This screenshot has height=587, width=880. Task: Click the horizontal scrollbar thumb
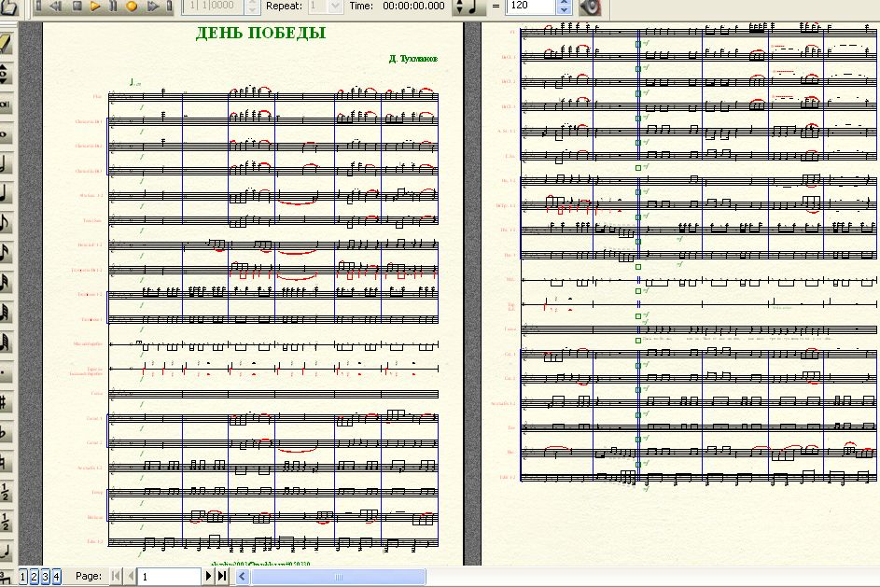coord(338,577)
